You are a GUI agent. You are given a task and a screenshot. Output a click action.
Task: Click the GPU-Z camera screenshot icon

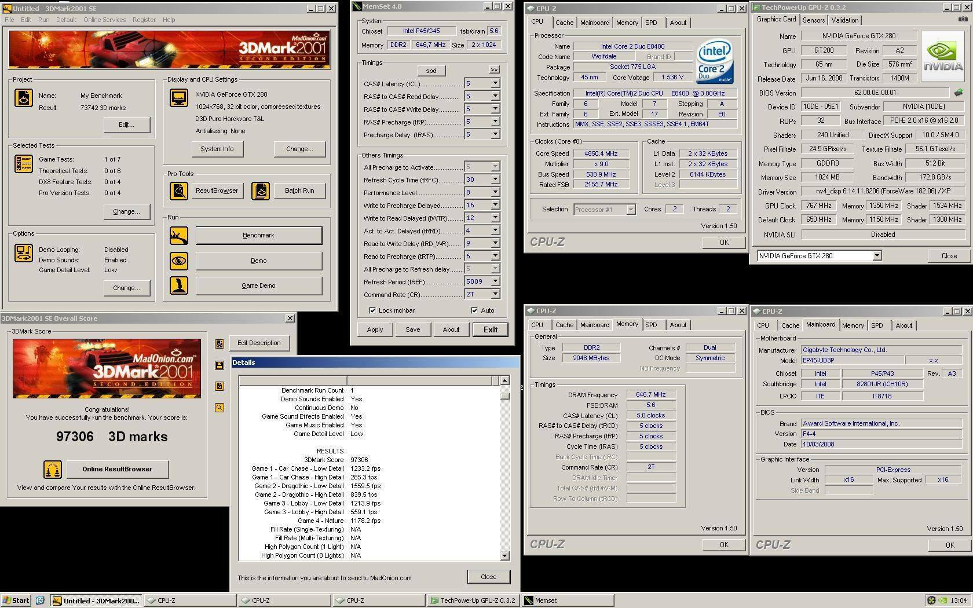[963, 19]
